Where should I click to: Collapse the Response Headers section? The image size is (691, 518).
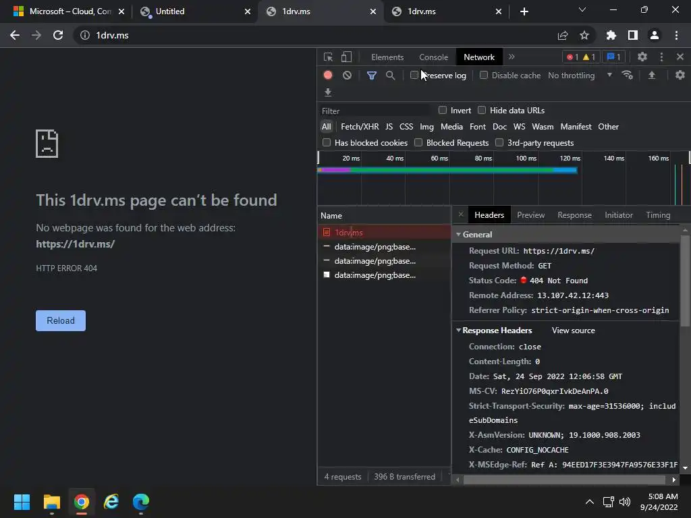point(458,330)
